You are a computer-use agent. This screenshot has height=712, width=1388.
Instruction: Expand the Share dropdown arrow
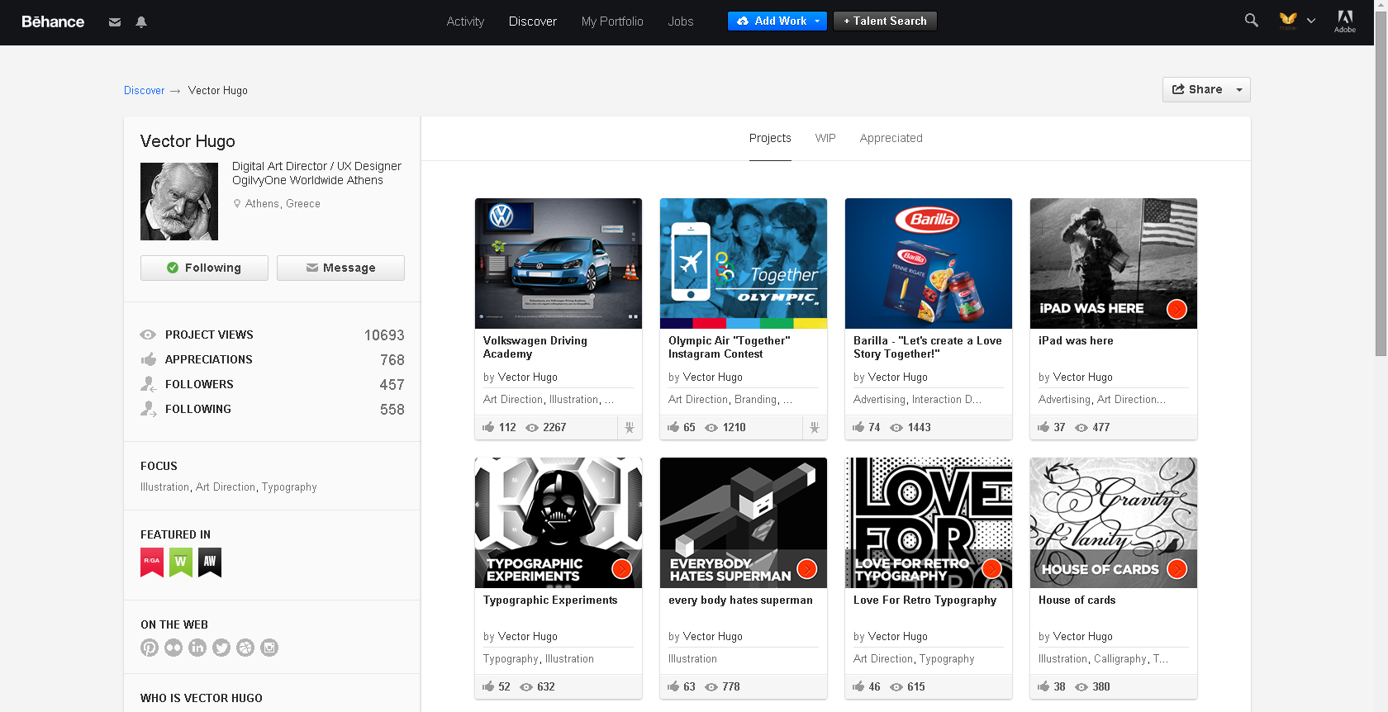pos(1239,90)
